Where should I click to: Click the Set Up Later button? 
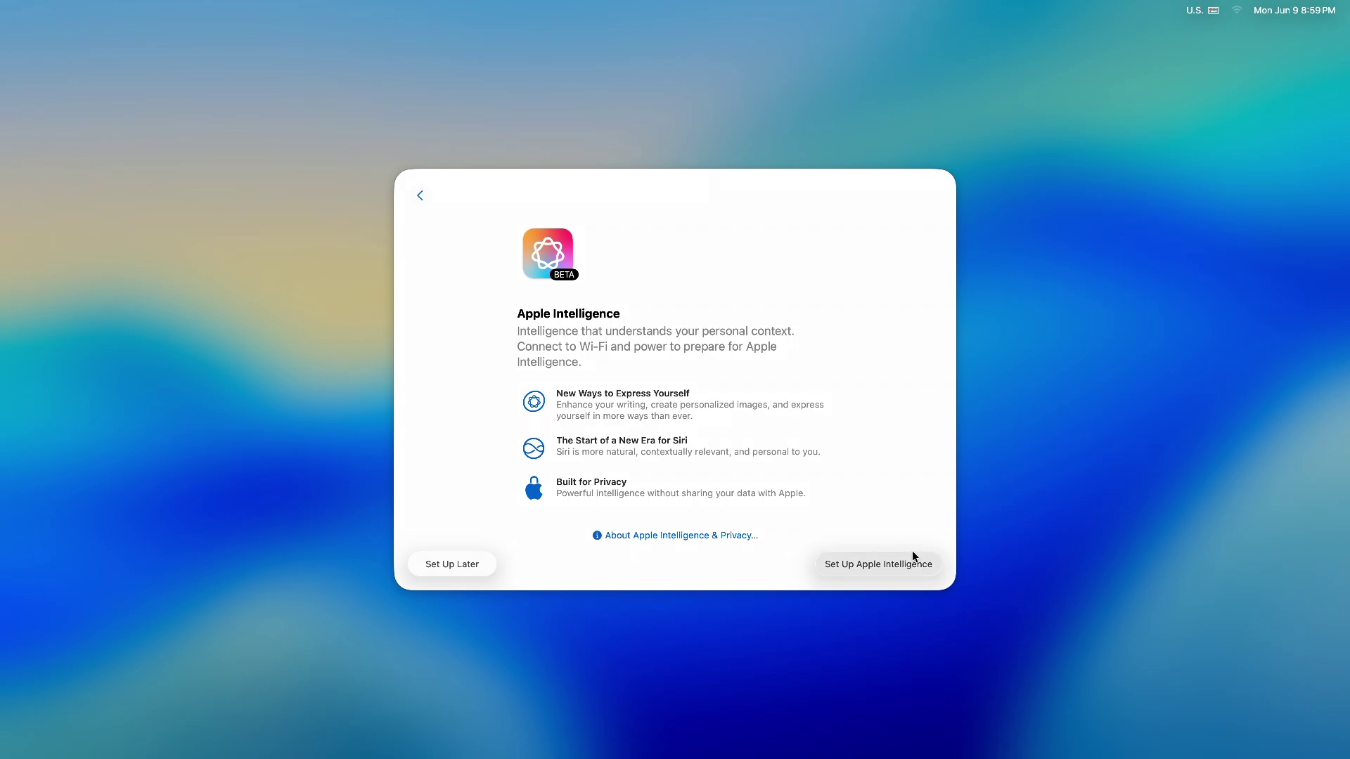[452, 564]
